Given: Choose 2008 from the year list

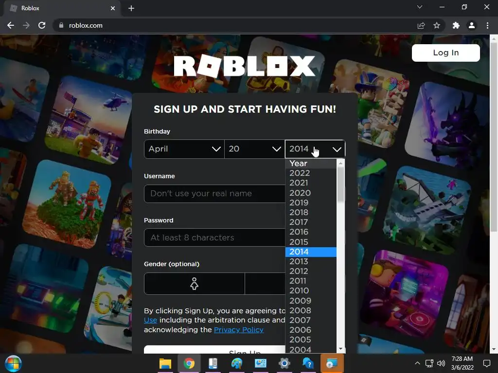Looking at the screenshot, I should pos(311,310).
